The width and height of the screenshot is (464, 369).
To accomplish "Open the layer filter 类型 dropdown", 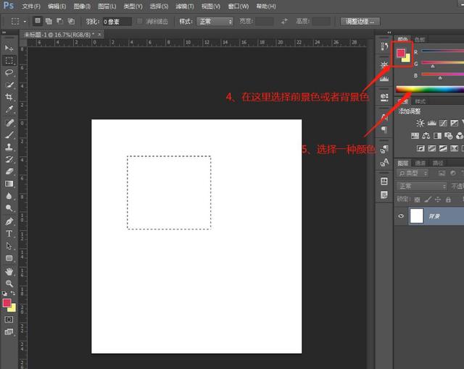I will (x=413, y=173).
